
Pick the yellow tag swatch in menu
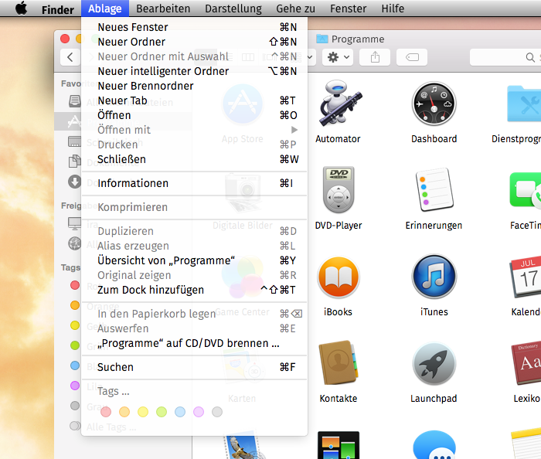point(143,411)
